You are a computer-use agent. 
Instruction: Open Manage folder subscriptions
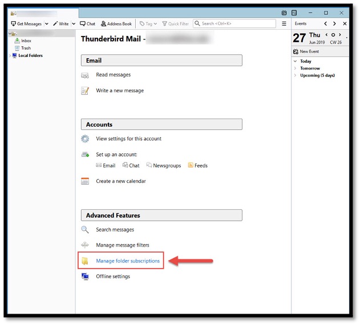pos(128,261)
